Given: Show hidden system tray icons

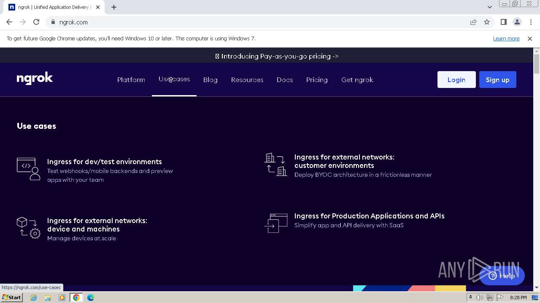Looking at the screenshot, I should point(470,298).
